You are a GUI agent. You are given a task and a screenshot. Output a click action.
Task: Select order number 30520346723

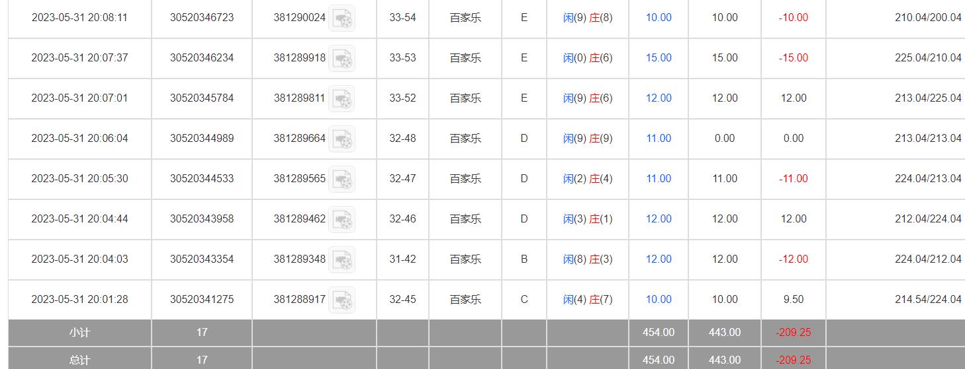click(202, 18)
